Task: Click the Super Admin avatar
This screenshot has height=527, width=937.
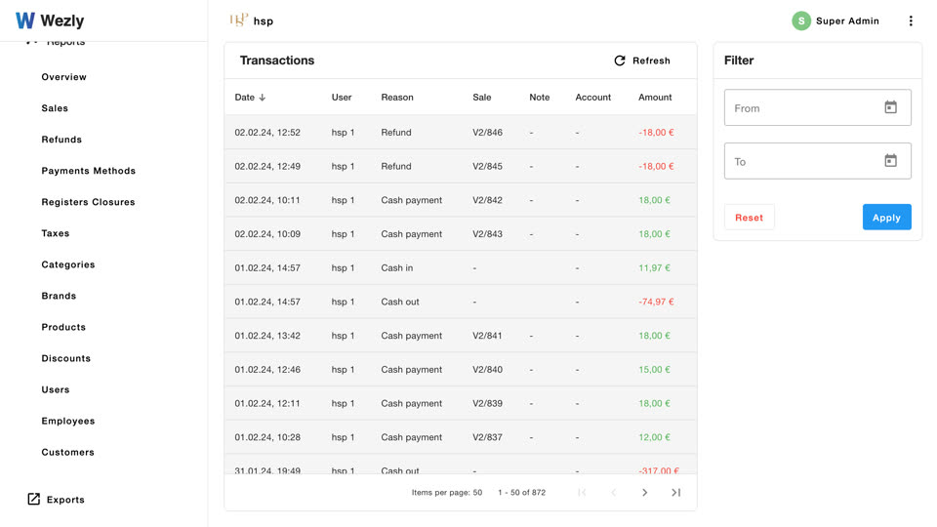Action: coord(801,20)
